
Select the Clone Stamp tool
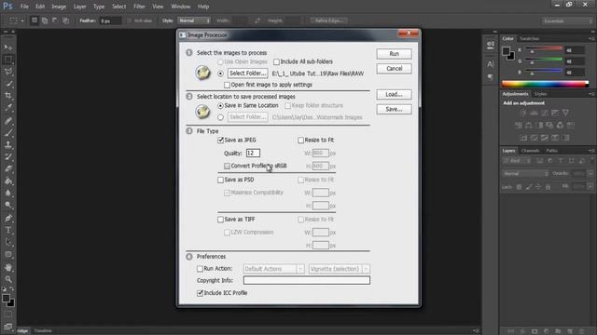(x=8, y=145)
